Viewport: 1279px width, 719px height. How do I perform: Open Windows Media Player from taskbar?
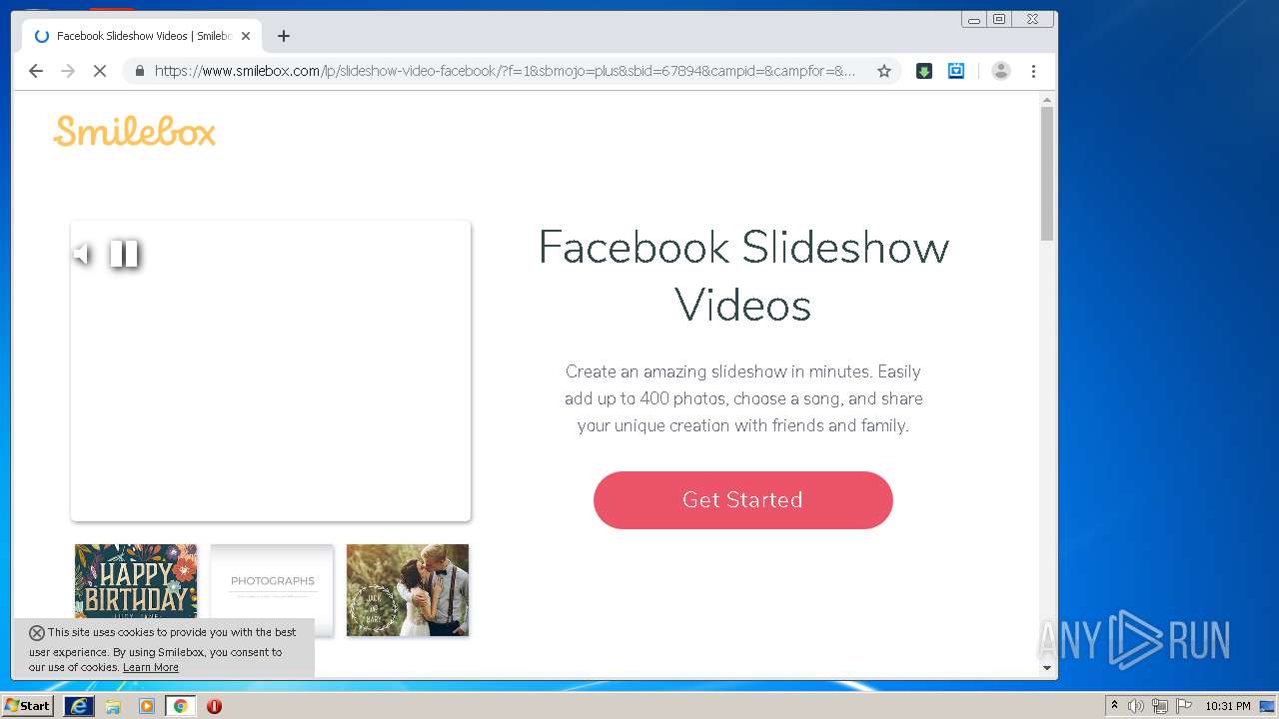(x=147, y=706)
